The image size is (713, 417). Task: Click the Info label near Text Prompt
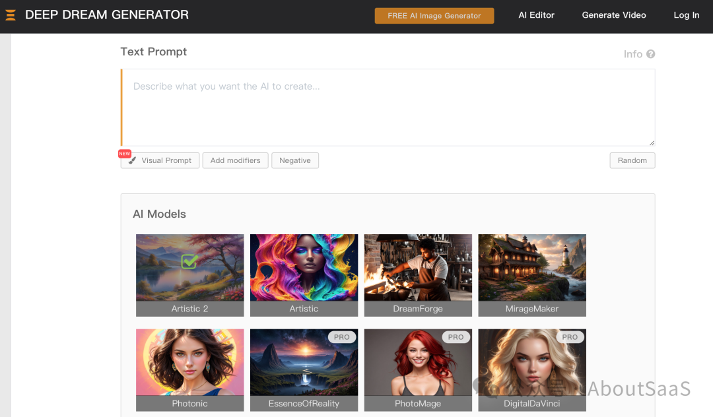[x=633, y=54]
